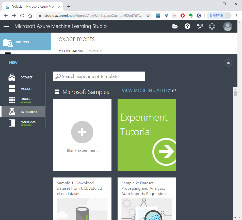Screen dimensions: 242x220
Task: Click the blue K extension icon
Action: coord(199,16)
